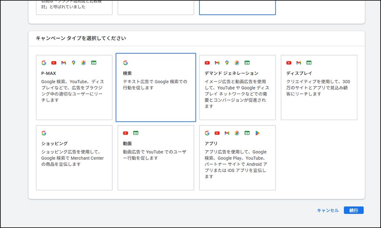Click the Google icon in the P-MAX card
The image size is (381, 228).
pyautogui.click(x=44, y=63)
